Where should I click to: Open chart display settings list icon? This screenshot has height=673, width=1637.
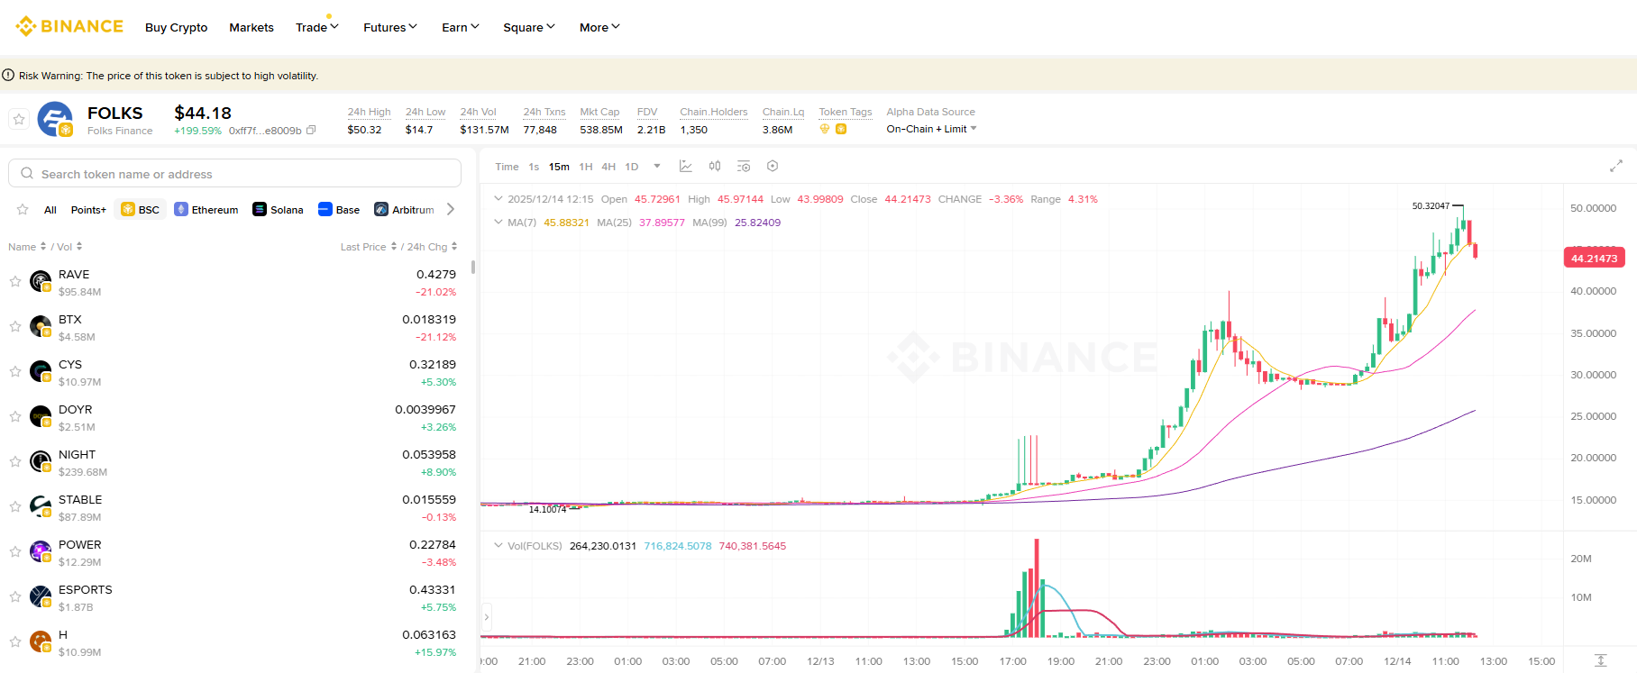point(744,167)
